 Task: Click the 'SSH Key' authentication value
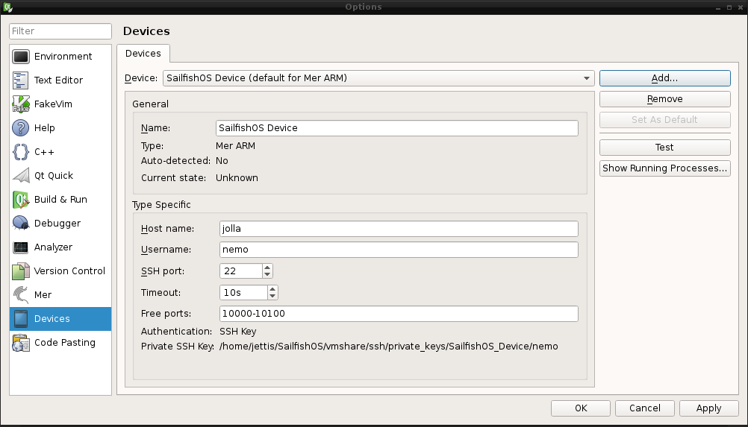pyautogui.click(x=238, y=332)
